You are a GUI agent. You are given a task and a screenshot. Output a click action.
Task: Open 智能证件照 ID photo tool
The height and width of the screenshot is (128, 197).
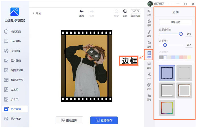15,80
